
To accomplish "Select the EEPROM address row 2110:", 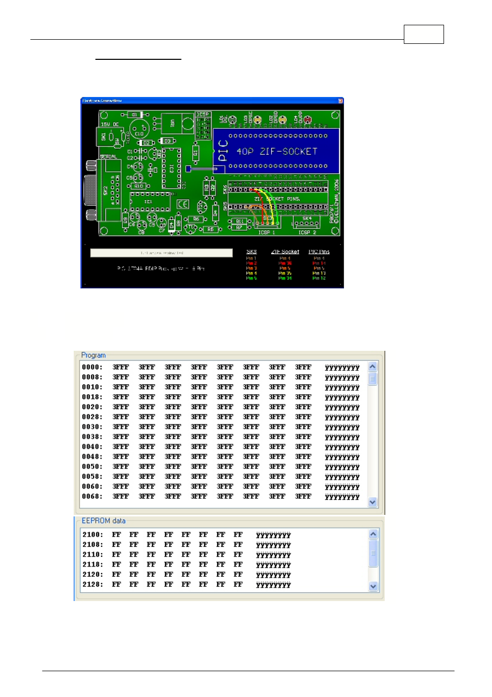I will click(187, 555).
